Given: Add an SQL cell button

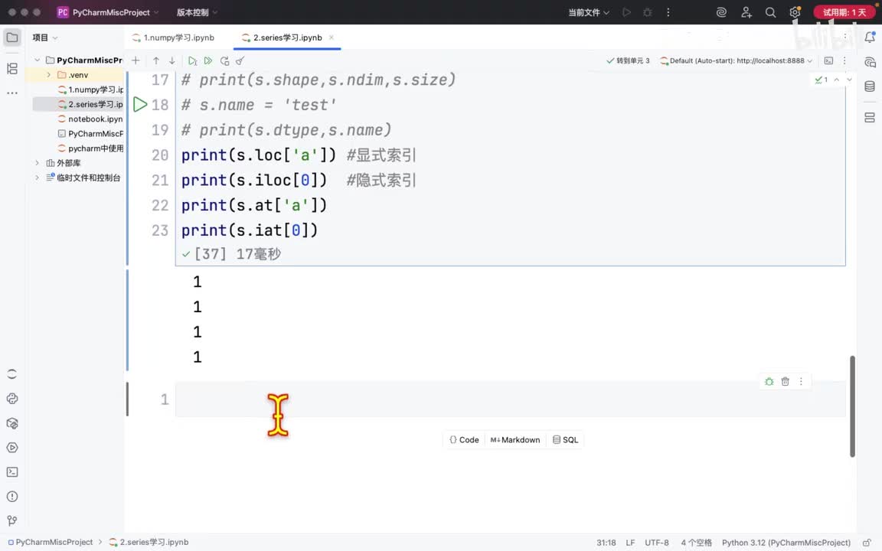Looking at the screenshot, I should click(x=565, y=440).
